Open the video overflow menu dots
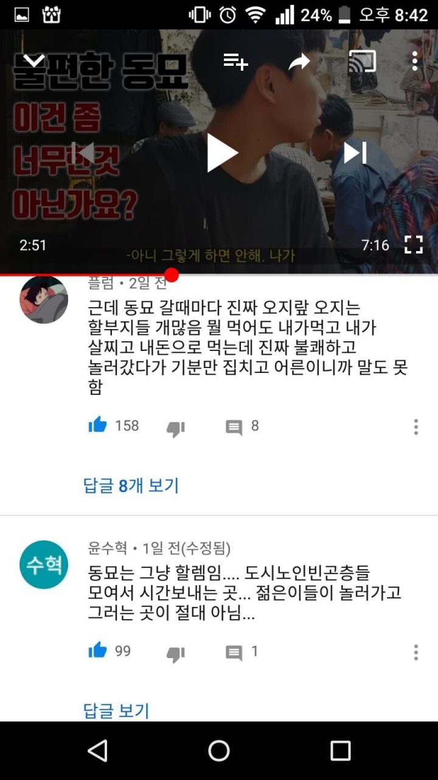The image size is (438, 780). pos(415,61)
